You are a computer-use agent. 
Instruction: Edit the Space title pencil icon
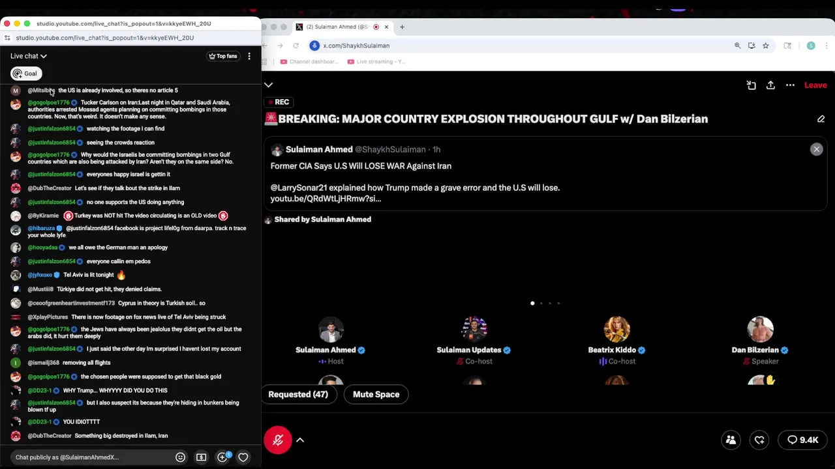click(821, 119)
